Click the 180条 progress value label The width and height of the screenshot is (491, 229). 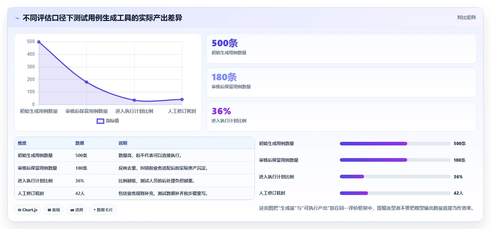tap(459, 160)
